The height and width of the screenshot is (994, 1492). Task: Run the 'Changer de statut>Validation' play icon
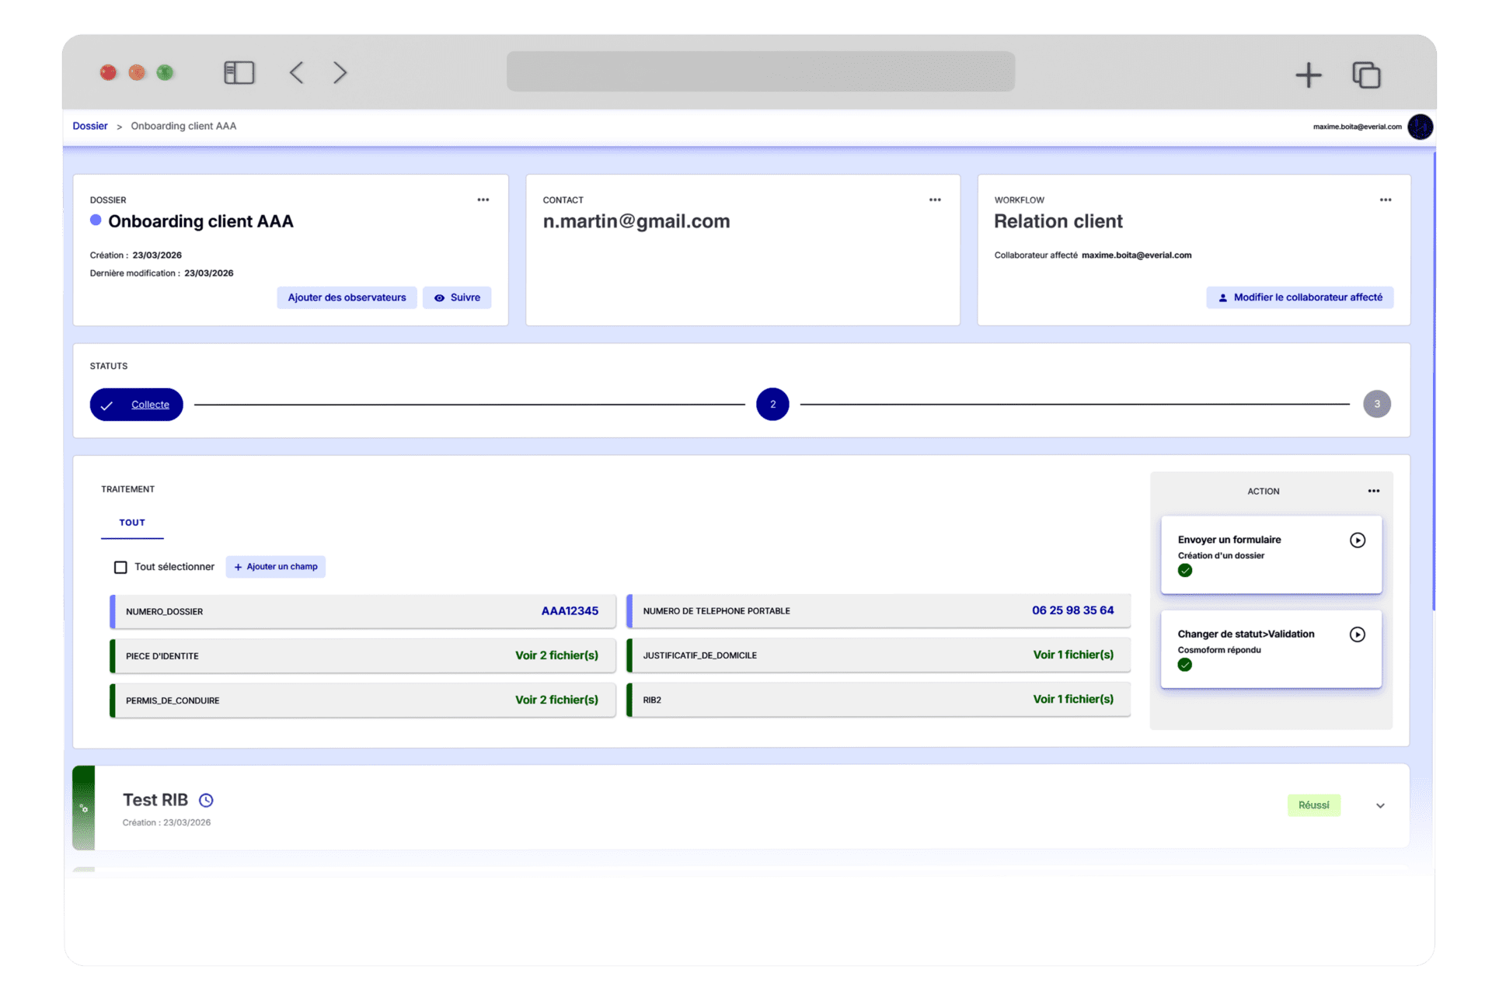(1357, 634)
